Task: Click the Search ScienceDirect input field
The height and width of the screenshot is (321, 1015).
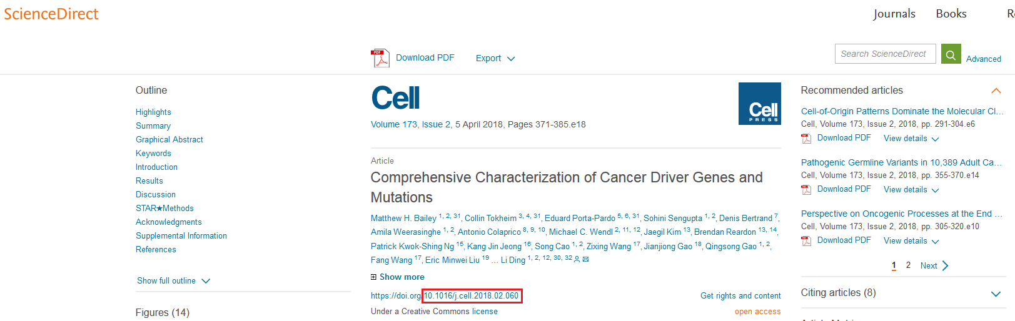Action: coord(886,54)
